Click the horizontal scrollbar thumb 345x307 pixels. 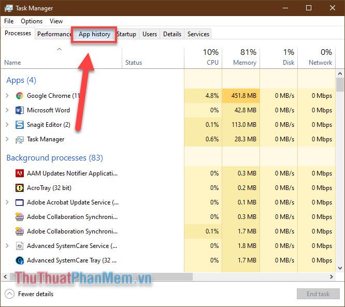(101, 276)
